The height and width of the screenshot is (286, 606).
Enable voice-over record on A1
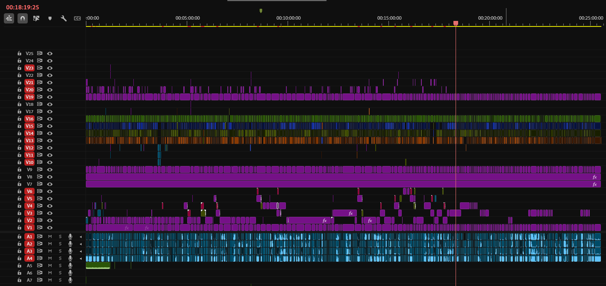pos(71,237)
